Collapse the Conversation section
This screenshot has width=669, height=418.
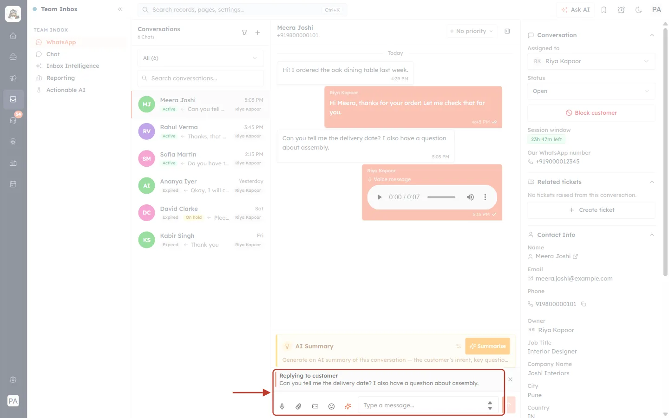tap(652, 35)
